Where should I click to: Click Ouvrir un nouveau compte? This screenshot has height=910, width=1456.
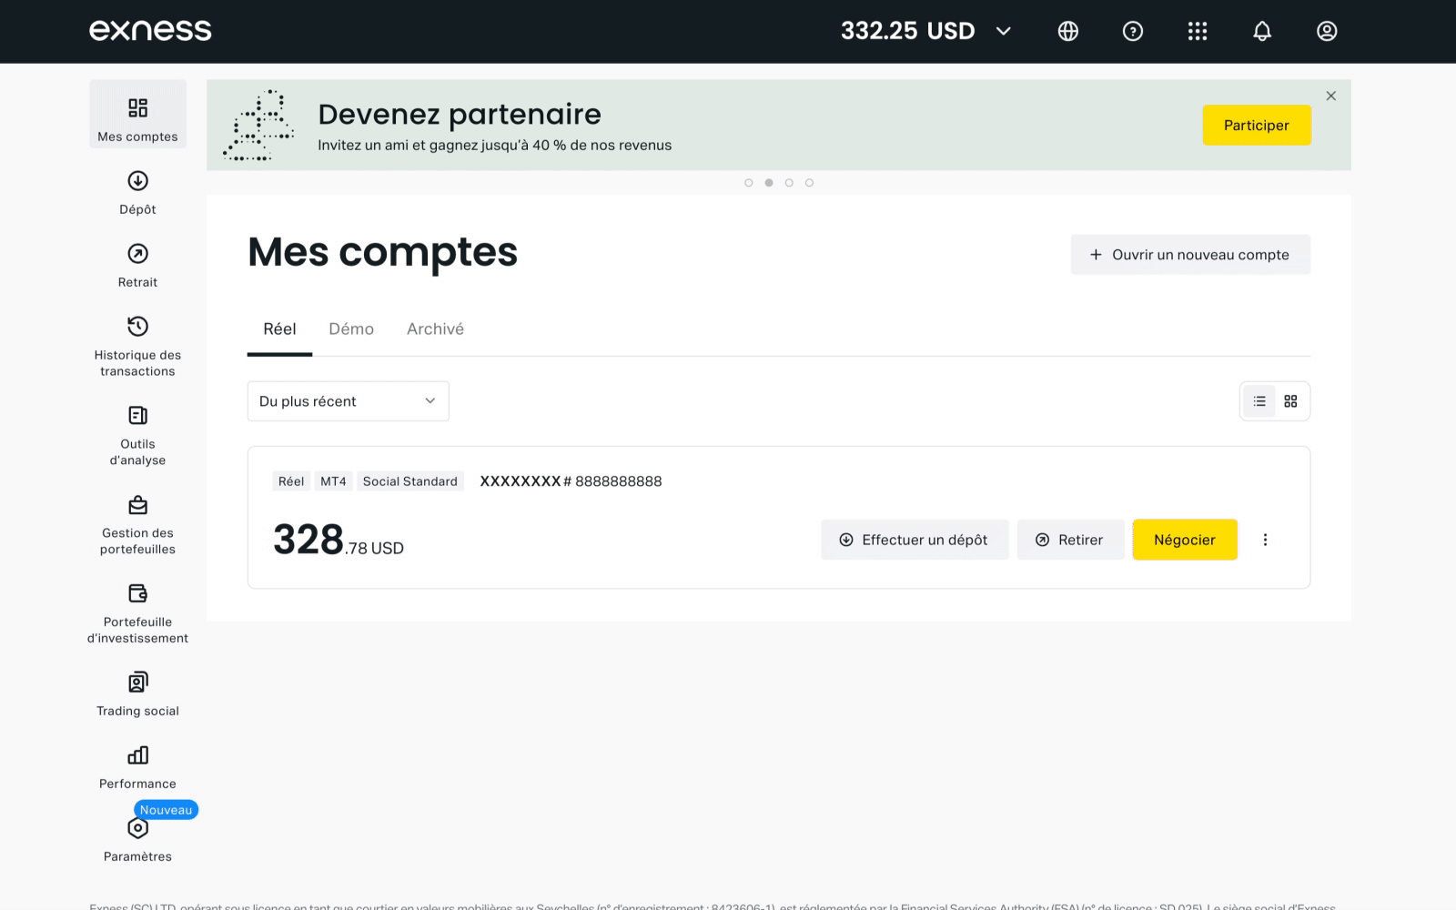coord(1190,255)
